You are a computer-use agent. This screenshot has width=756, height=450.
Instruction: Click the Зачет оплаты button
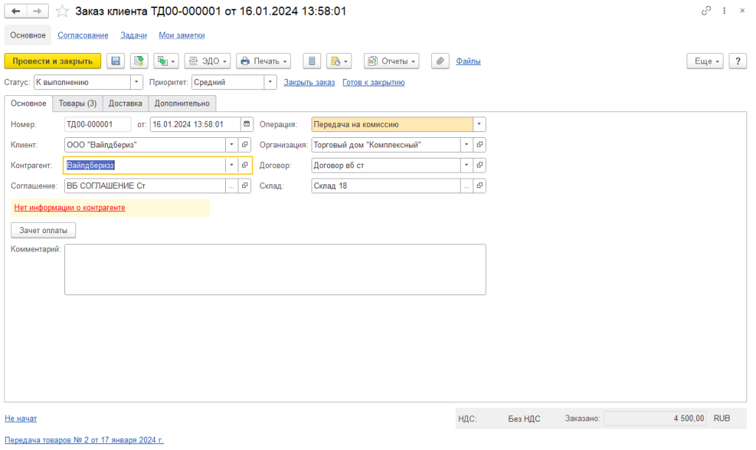click(44, 230)
